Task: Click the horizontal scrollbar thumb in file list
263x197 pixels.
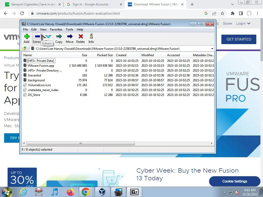Action: [x=80, y=144]
